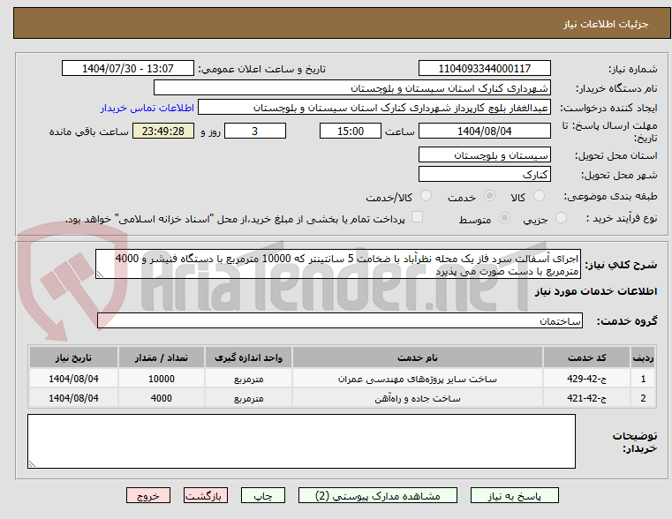
Task: Open مشاهده مدارک پیوستی (2) button
Action: (x=378, y=495)
